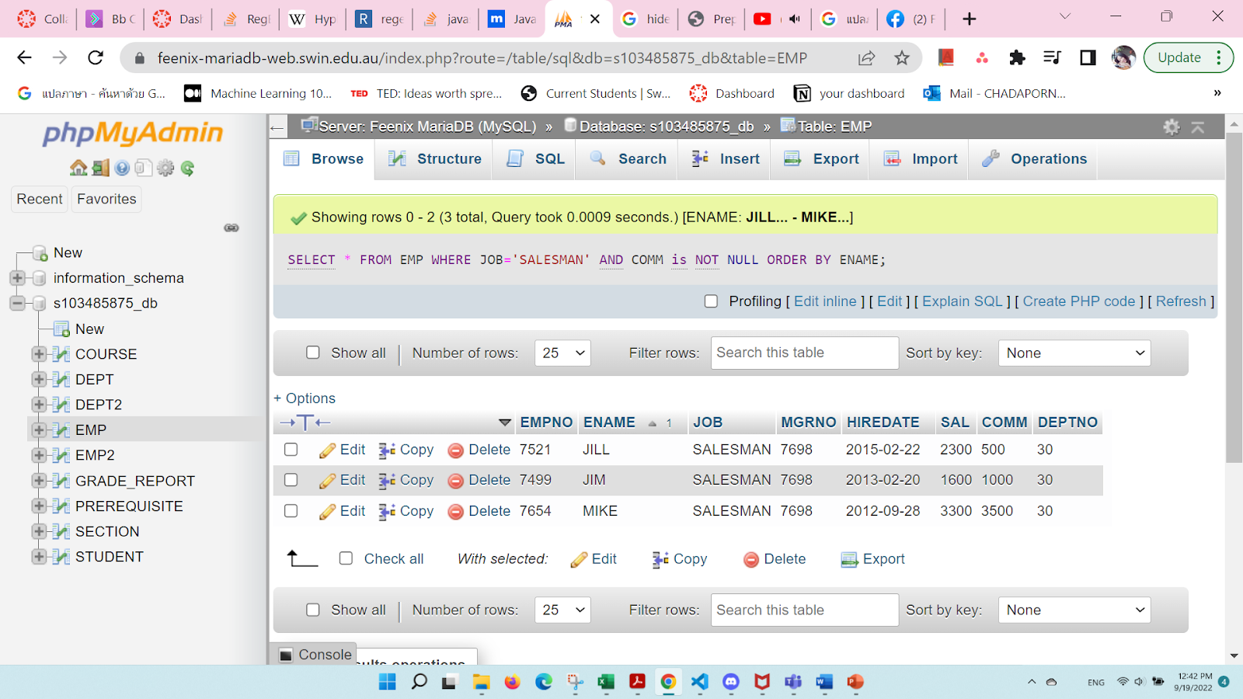Check the row checkbox for EMPNO 7521
1243x699 pixels.
(291, 449)
